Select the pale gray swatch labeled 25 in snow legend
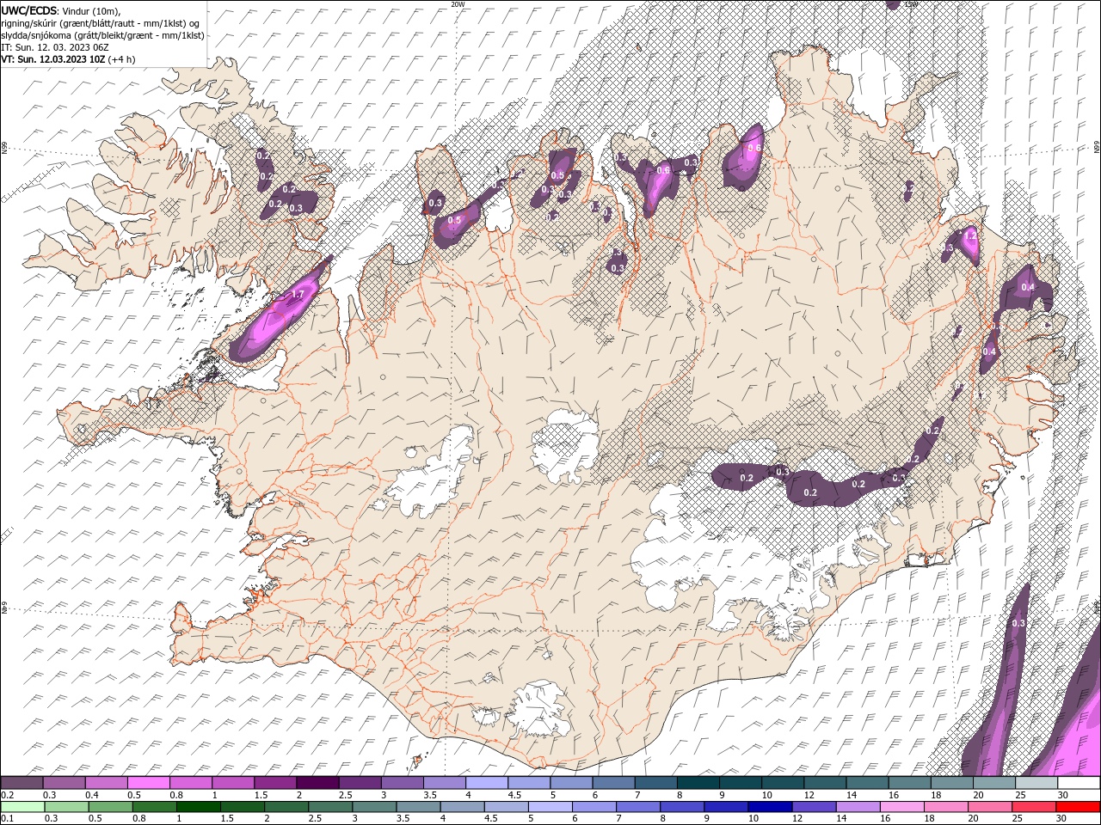The image size is (1101, 825). pos(1036,783)
